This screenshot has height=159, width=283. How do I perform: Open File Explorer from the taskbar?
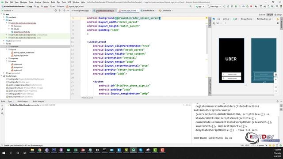(32, 150)
